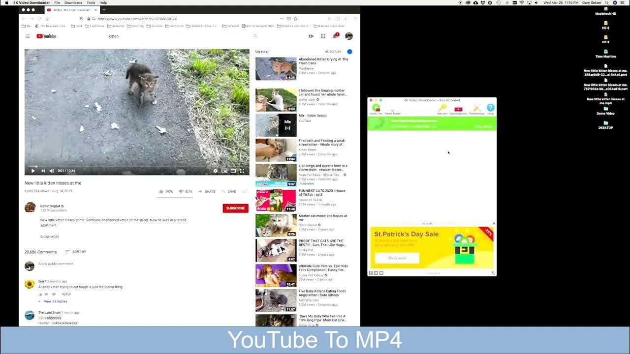Click the YouTube search field with kitten

(x=180, y=36)
